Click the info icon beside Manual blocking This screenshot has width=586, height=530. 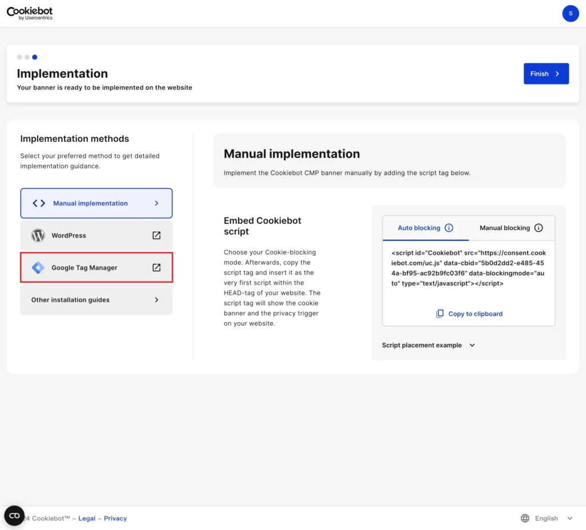click(539, 228)
